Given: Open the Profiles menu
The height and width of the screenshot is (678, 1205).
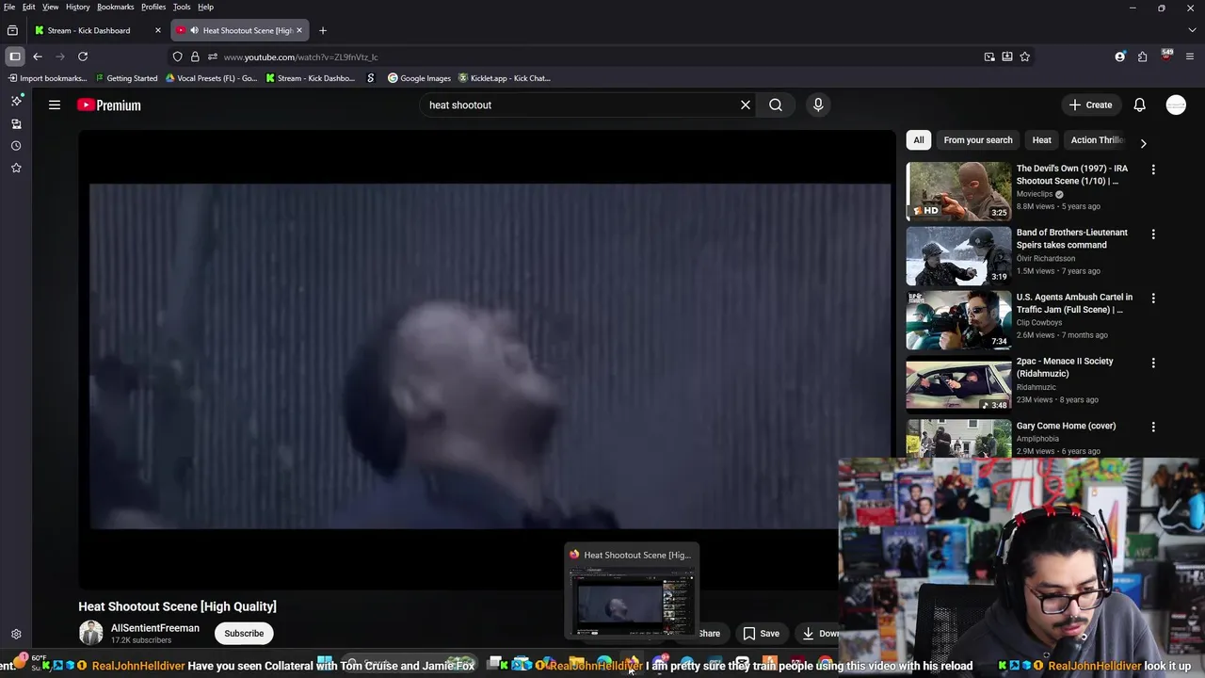Looking at the screenshot, I should coord(153,7).
